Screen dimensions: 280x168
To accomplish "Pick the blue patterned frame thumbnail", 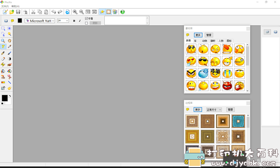I will click(238, 121).
